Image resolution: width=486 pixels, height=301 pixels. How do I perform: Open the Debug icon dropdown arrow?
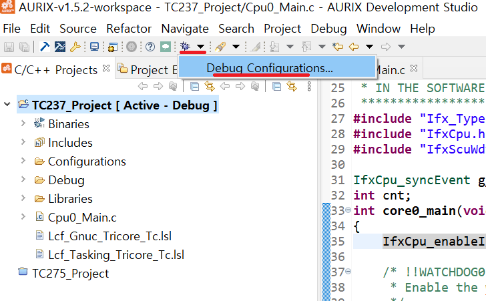coord(200,47)
